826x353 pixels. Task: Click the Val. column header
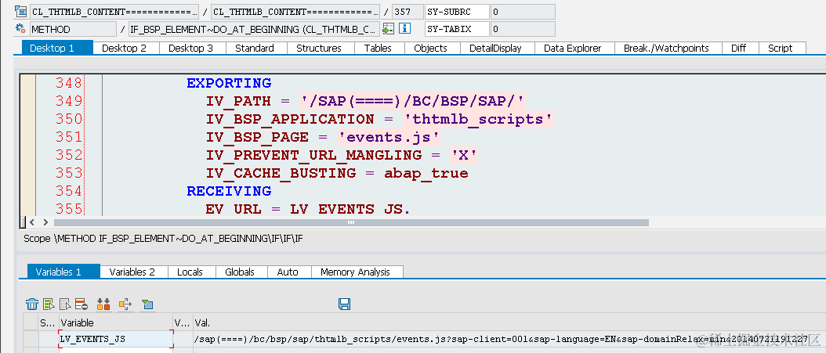(x=201, y=322)
